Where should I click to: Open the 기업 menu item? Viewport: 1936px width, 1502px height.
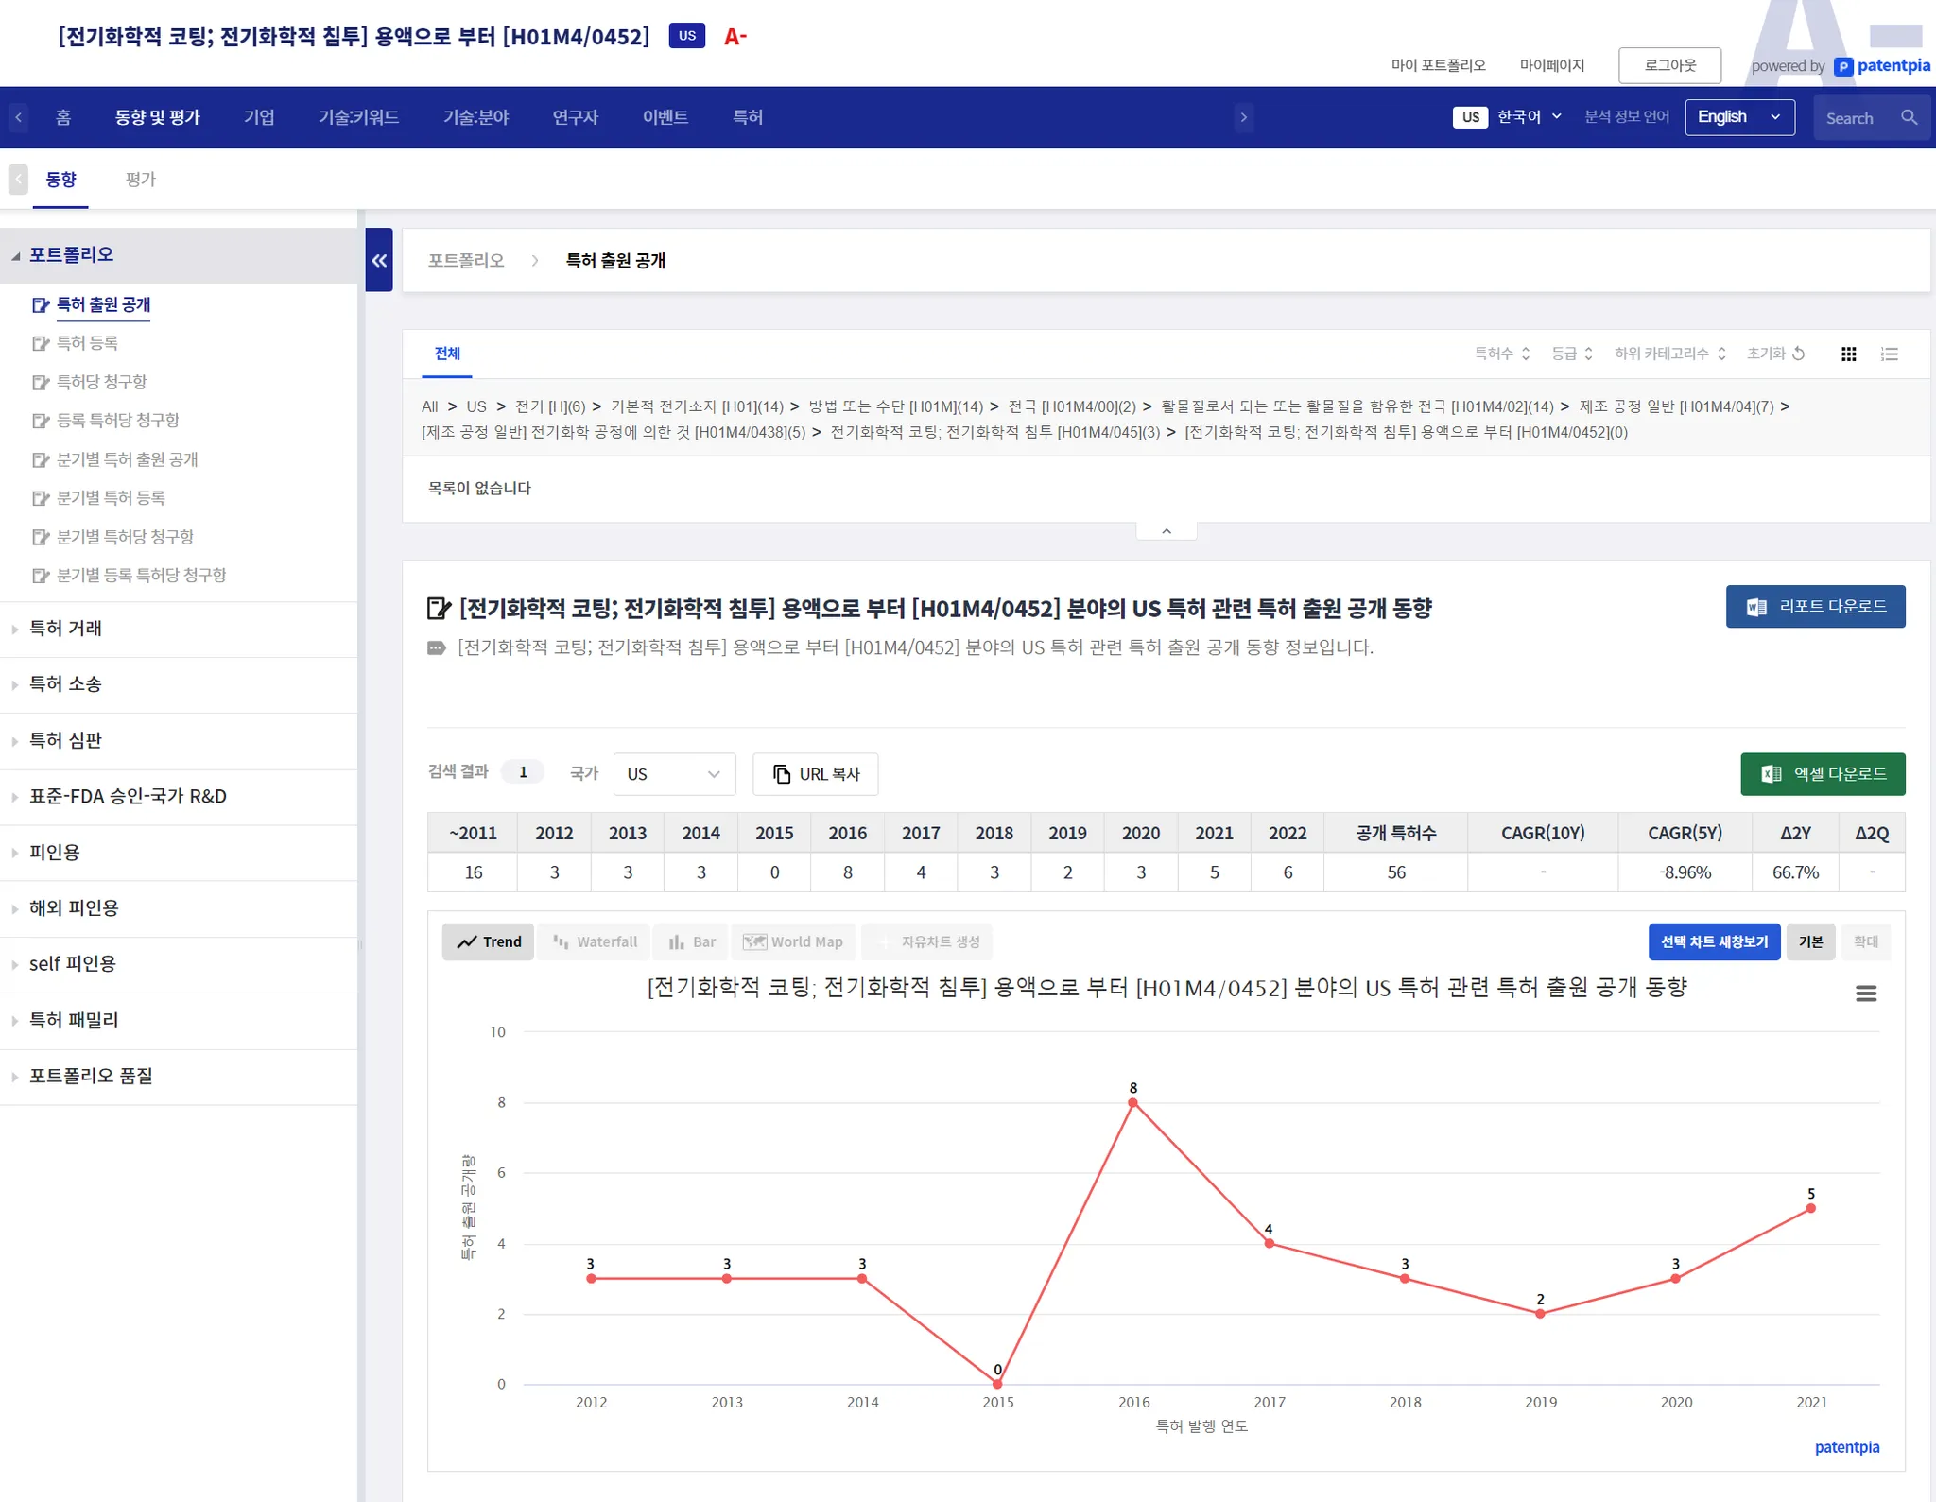(x=259, y=117)
